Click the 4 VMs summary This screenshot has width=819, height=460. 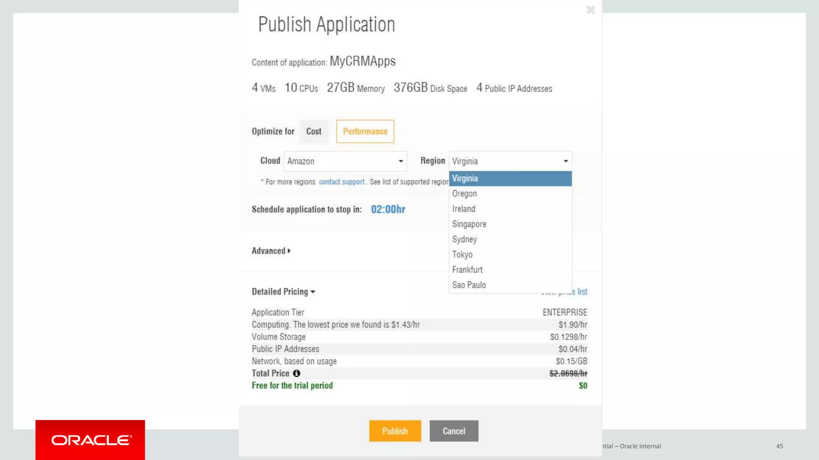[264, 87]
